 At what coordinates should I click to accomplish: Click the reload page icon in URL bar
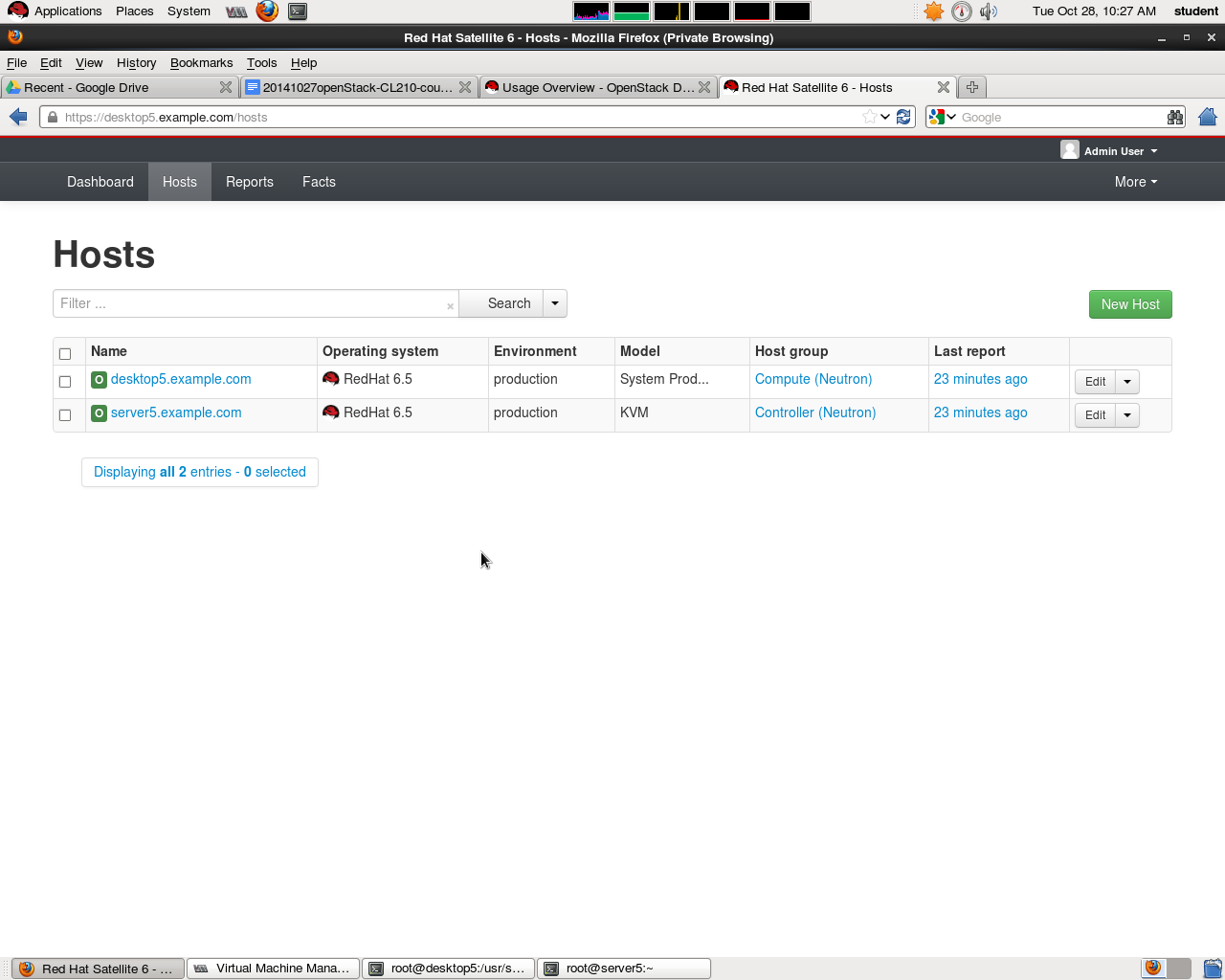[x=903, y=117]
